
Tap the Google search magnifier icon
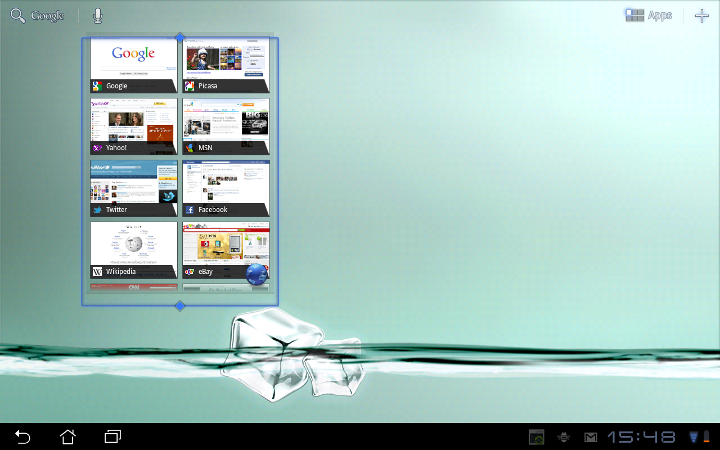(18, 16)
